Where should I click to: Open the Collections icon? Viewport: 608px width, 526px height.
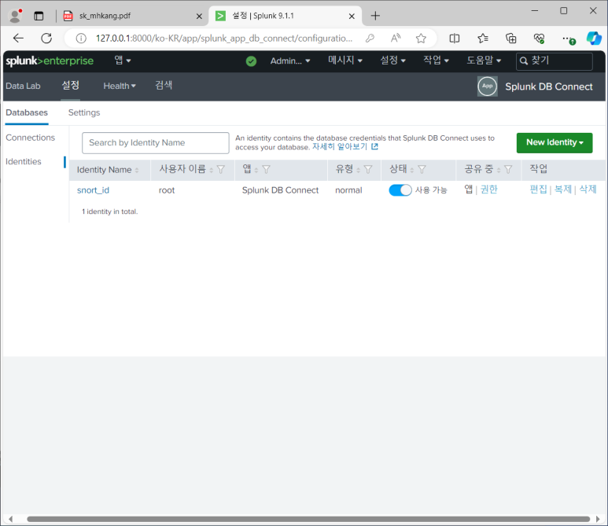click(x=511, y=38)
